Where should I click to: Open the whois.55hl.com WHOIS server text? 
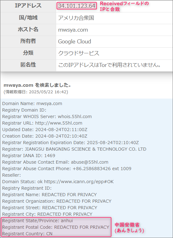(75, 117)
